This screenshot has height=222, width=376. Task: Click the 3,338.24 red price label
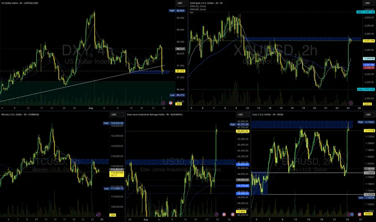point(369,68)
